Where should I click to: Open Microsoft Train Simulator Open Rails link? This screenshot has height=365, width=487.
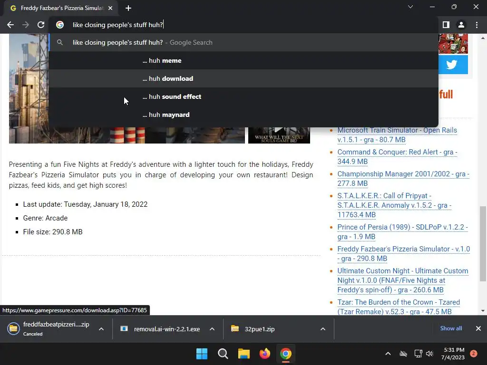(x=397, y=134)
